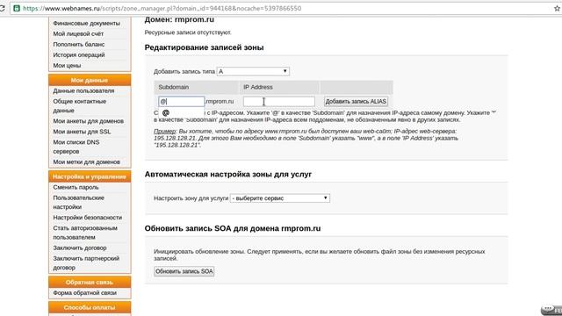
Task: Open 'Общие контактные данные' link
Action: [x=79, y=105]
